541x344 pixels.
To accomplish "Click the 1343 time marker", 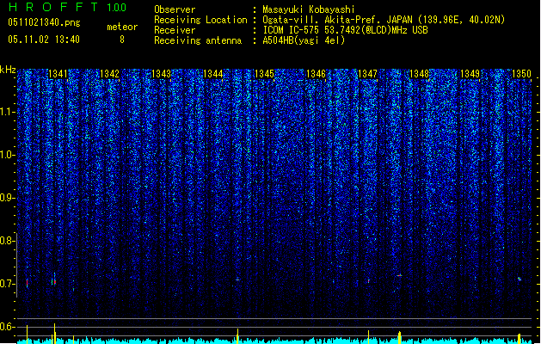I will [x=161, y=74].
